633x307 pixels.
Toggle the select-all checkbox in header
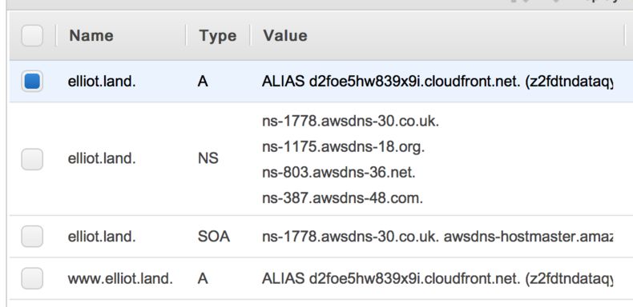[x=32, y=35]
